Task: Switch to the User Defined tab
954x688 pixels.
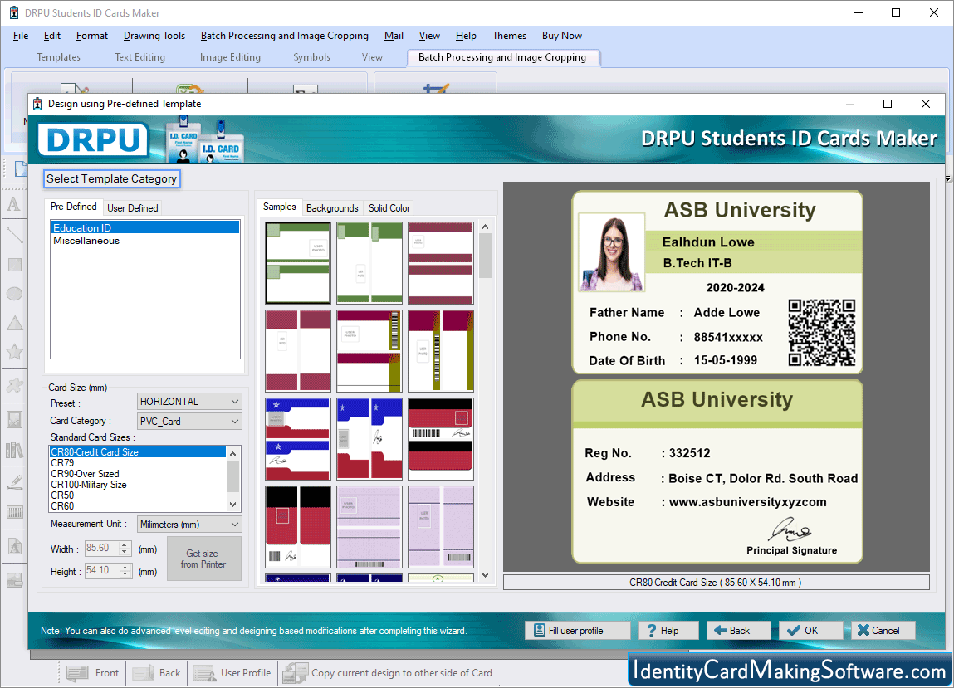Action: 133,208
